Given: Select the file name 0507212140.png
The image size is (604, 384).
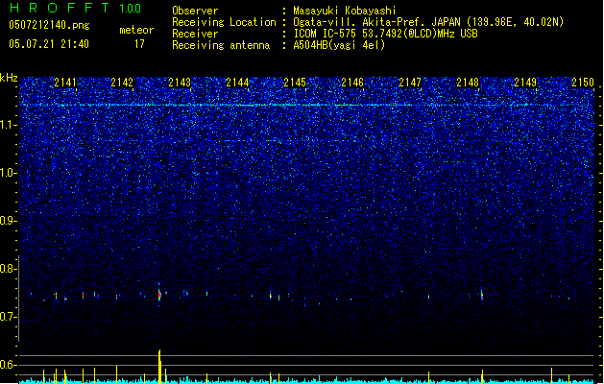Looking at the screenshot, I should coord(49,25).
